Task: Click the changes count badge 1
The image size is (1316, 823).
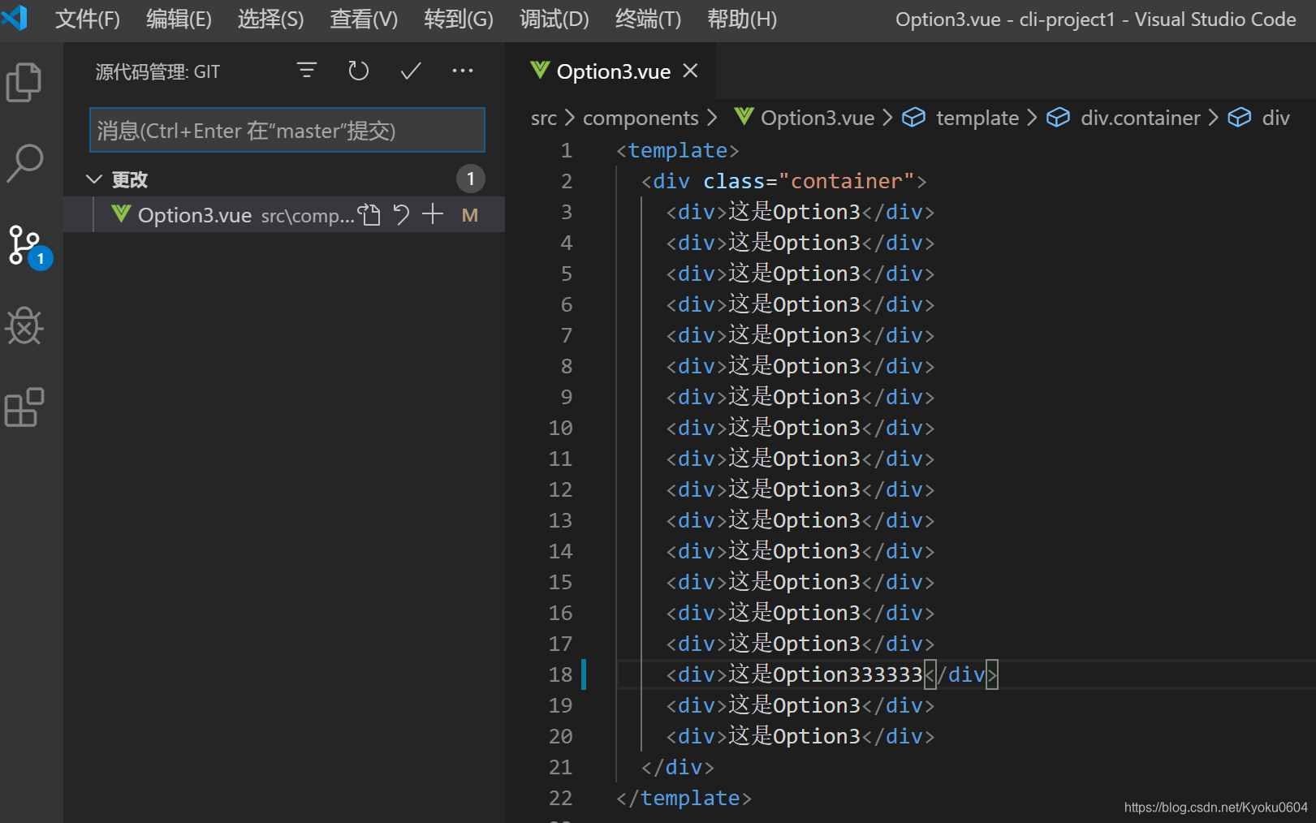Action: 470,179
